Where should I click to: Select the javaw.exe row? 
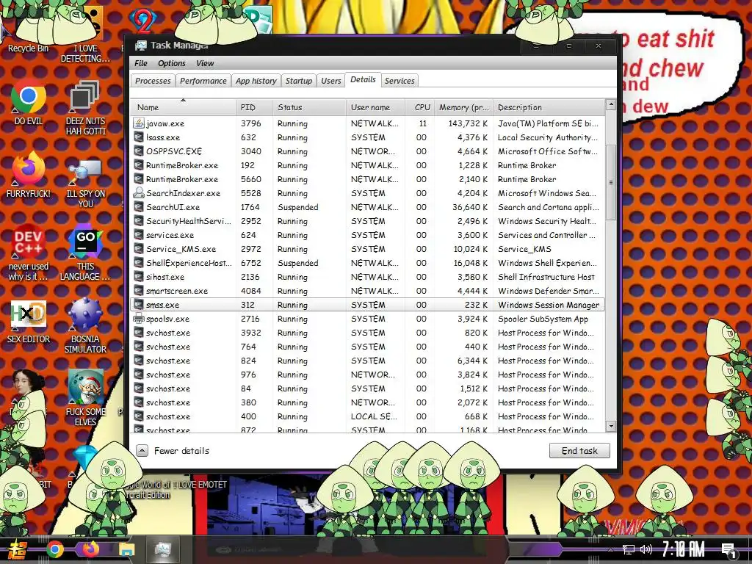pyautogui.click(x=367, y=123)
